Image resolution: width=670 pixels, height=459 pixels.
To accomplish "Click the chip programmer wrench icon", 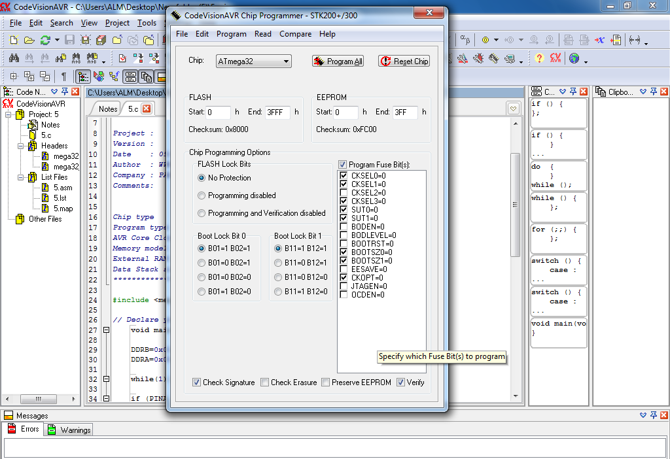I will coord(493,58).
